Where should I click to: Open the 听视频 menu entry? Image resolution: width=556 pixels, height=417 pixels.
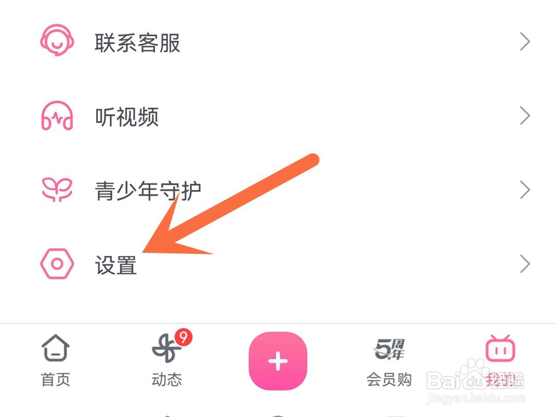click(278, 116)
